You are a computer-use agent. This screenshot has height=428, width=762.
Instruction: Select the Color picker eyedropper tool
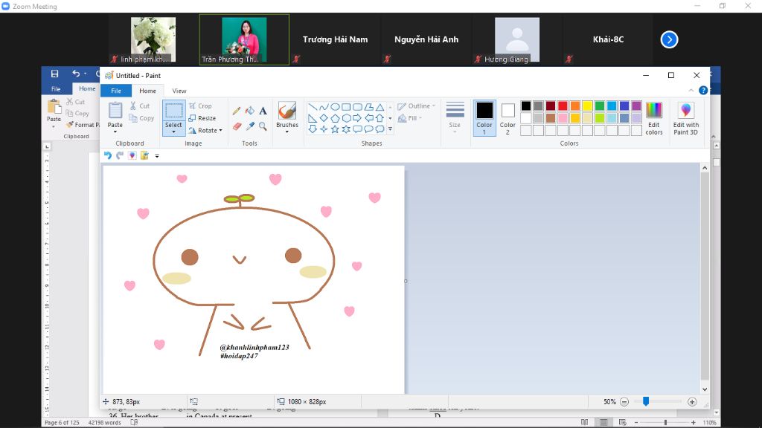coord(250,126)
